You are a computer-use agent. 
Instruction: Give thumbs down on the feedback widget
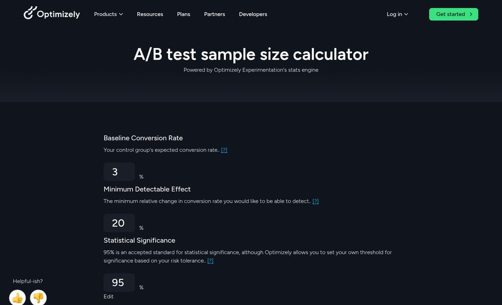pyautogui.click(x=38, y=298)
